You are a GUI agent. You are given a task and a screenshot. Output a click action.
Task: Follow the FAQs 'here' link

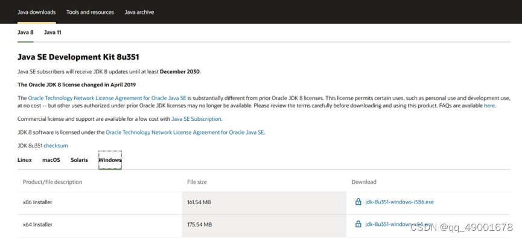click(x=489, y=105)
